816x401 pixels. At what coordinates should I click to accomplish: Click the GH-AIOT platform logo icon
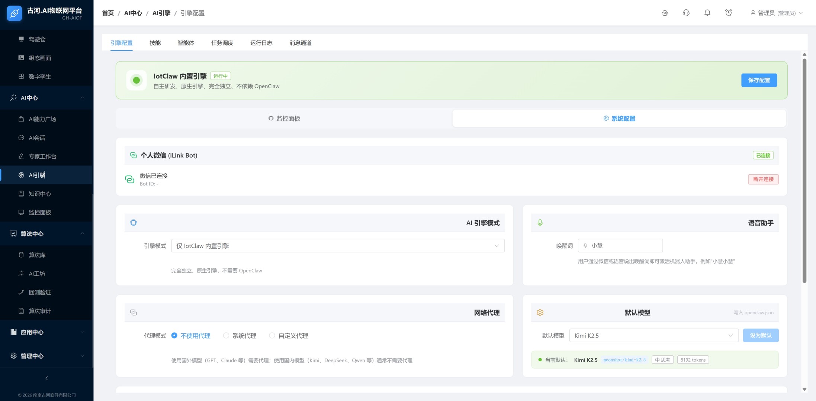click(x=15, y=13)
